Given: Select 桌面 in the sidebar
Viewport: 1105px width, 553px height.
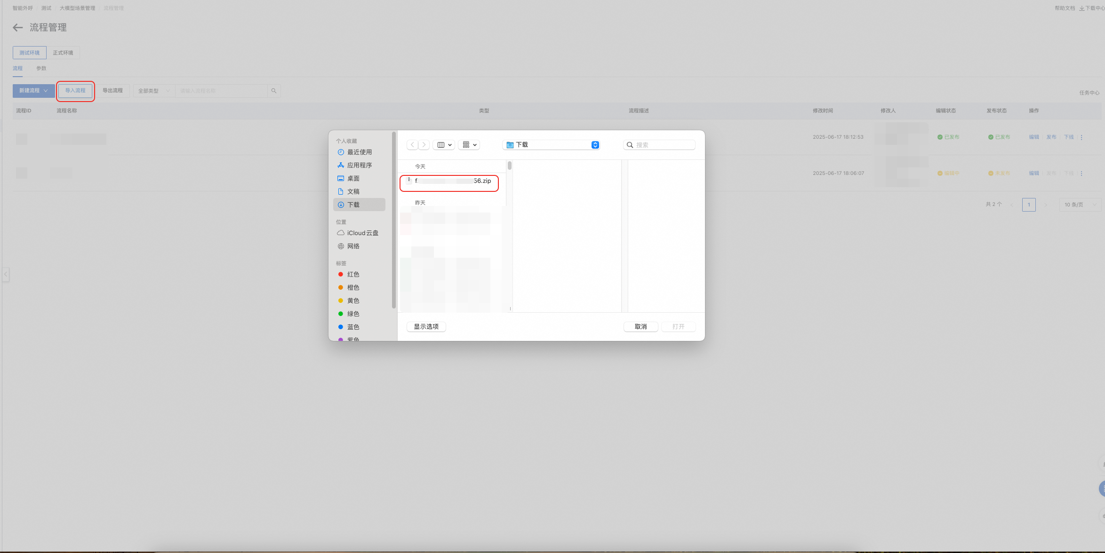Looking at the screenshot, I should click(x=359, y=179).
